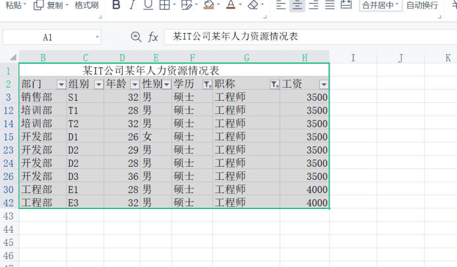Click the fx insert function icon
The height and width of the screenshot is (267, 457).
click(x=153, y=37)
